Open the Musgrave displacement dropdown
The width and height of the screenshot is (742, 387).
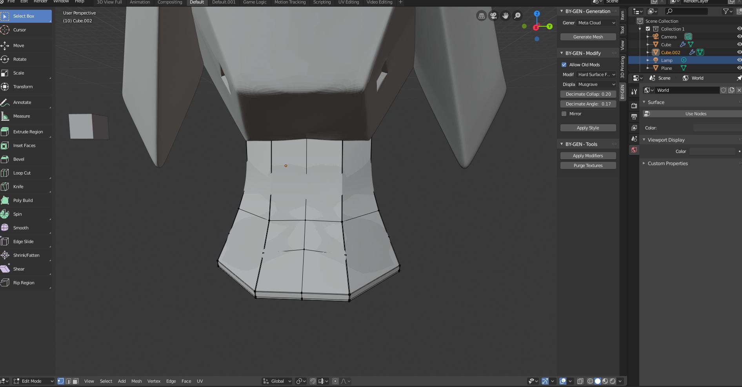tap(596, 84)
